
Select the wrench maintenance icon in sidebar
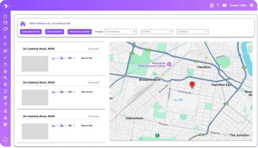5,78
